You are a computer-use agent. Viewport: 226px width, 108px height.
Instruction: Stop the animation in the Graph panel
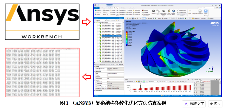pos(139,82)
